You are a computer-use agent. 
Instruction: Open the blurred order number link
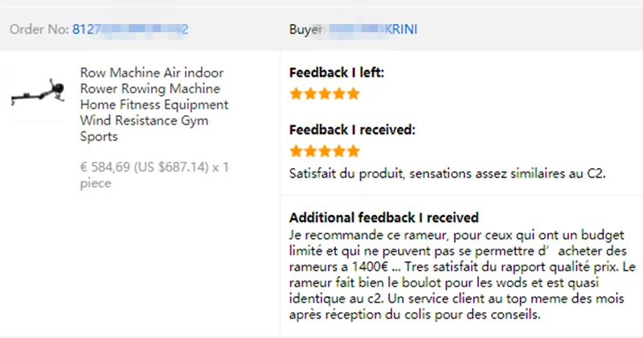pyautogui.click(x=130, y=30)
